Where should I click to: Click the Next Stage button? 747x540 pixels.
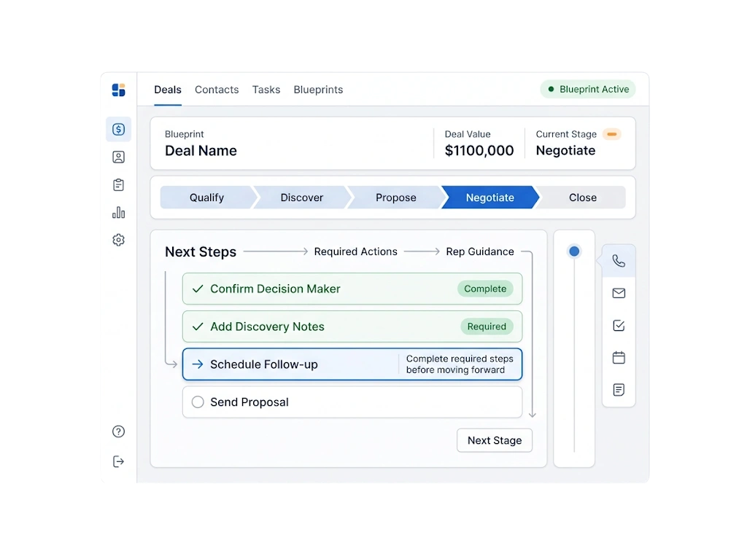[x=495, y=441]
